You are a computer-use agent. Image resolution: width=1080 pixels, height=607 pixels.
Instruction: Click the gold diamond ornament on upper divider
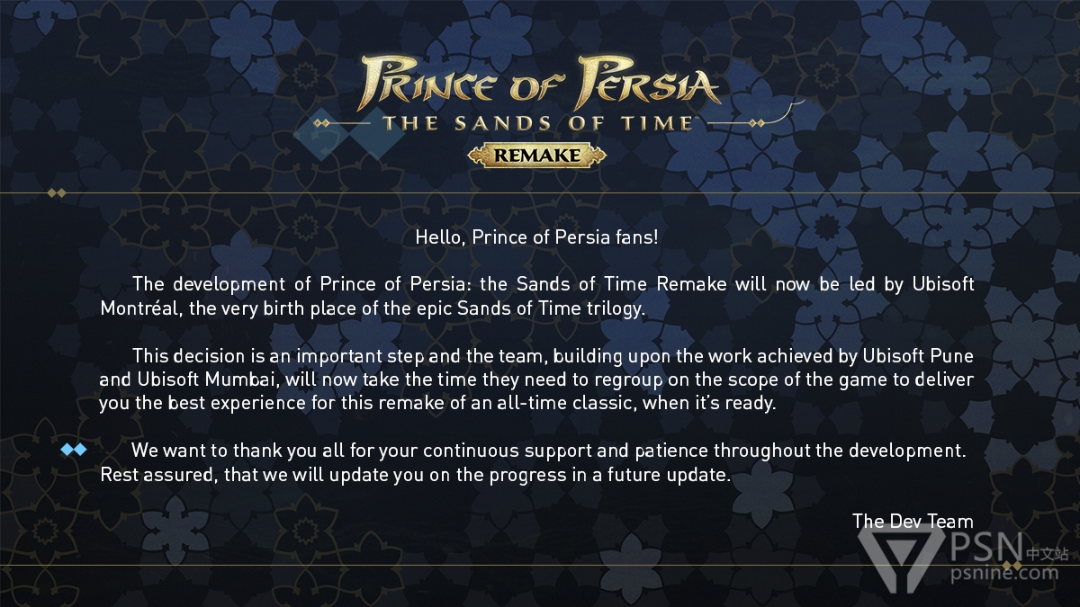click(x=57, y=192)
